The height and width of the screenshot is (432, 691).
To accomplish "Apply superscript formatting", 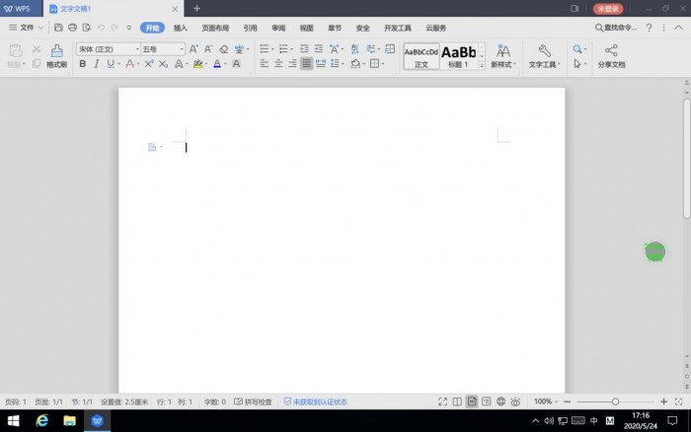I will [149, 64].
